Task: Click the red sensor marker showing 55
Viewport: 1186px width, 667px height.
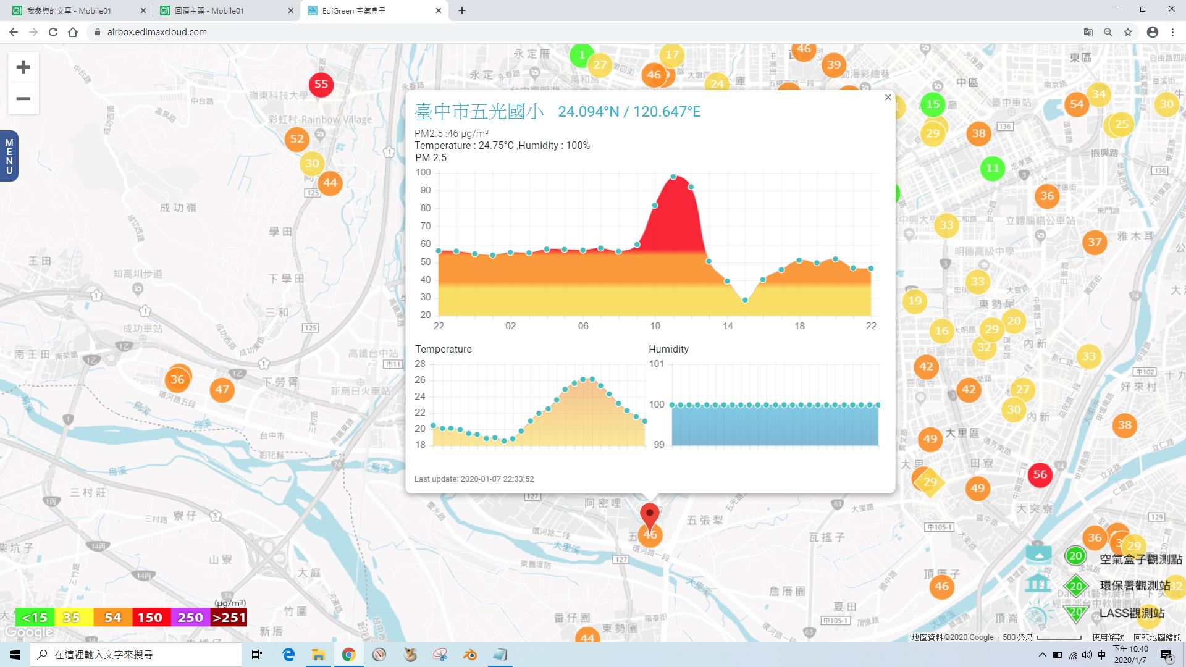Action: click(x=321, y=85)
